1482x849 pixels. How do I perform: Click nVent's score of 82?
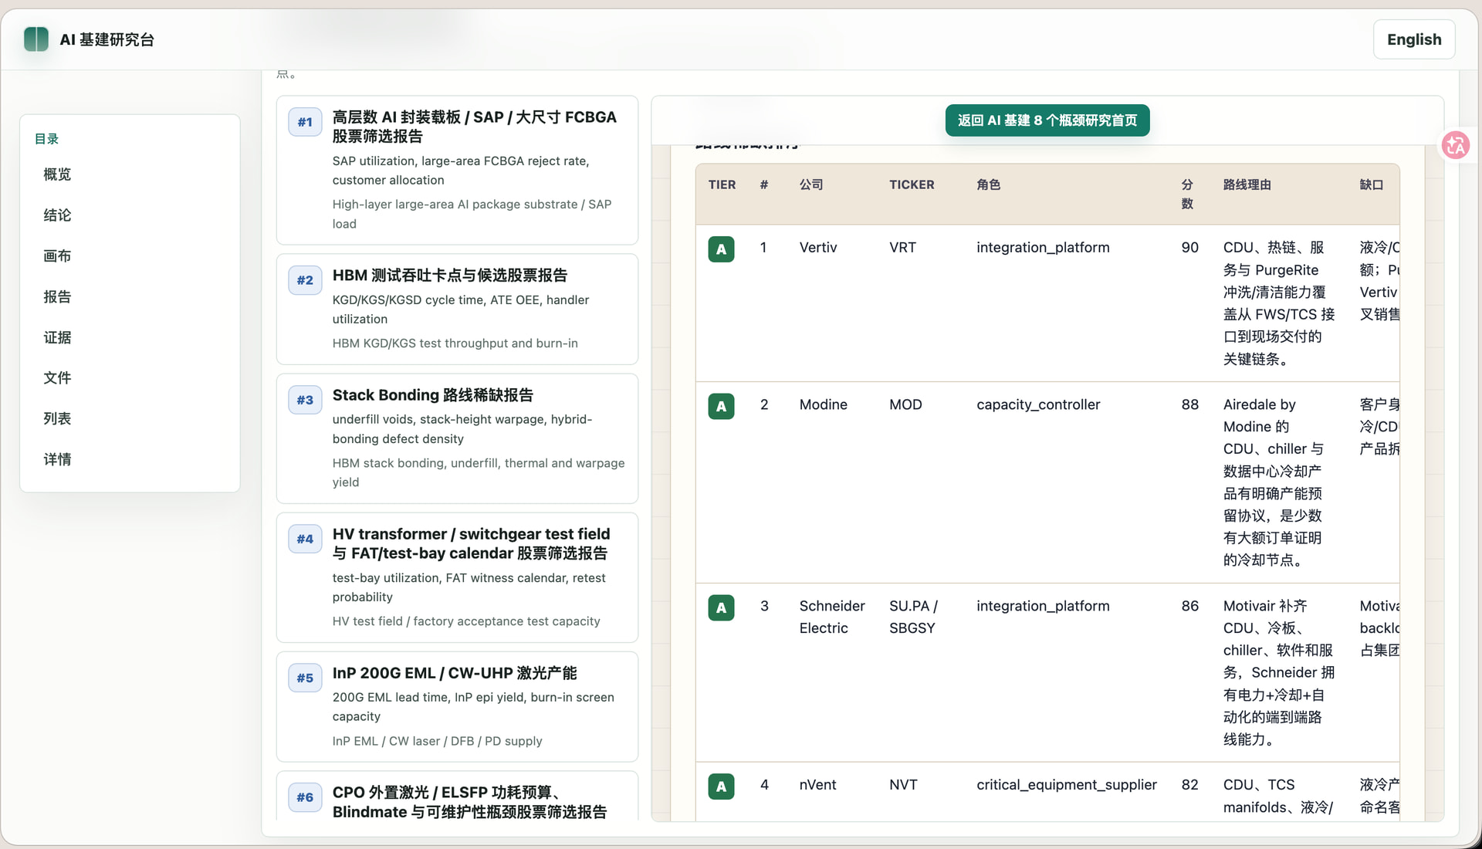click(1189, 785)
